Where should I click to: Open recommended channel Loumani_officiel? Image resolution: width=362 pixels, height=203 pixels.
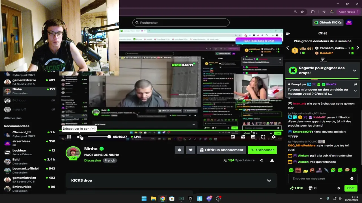click(30, 170)
